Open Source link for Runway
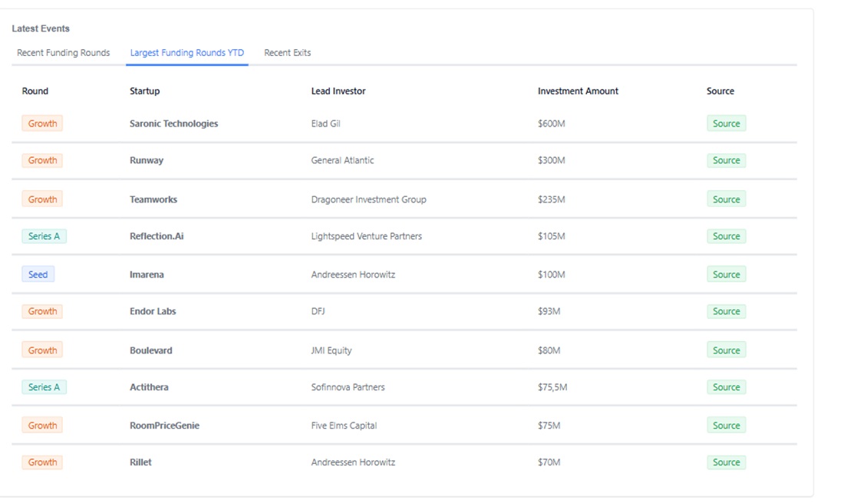This screenshot has width=844, height=503. 726,160
